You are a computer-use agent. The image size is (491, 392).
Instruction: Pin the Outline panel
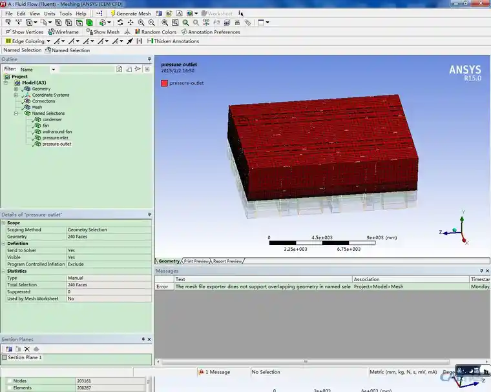(149, 59)
